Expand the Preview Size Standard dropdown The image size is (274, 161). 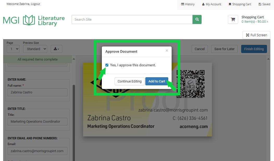coord(35,49)
